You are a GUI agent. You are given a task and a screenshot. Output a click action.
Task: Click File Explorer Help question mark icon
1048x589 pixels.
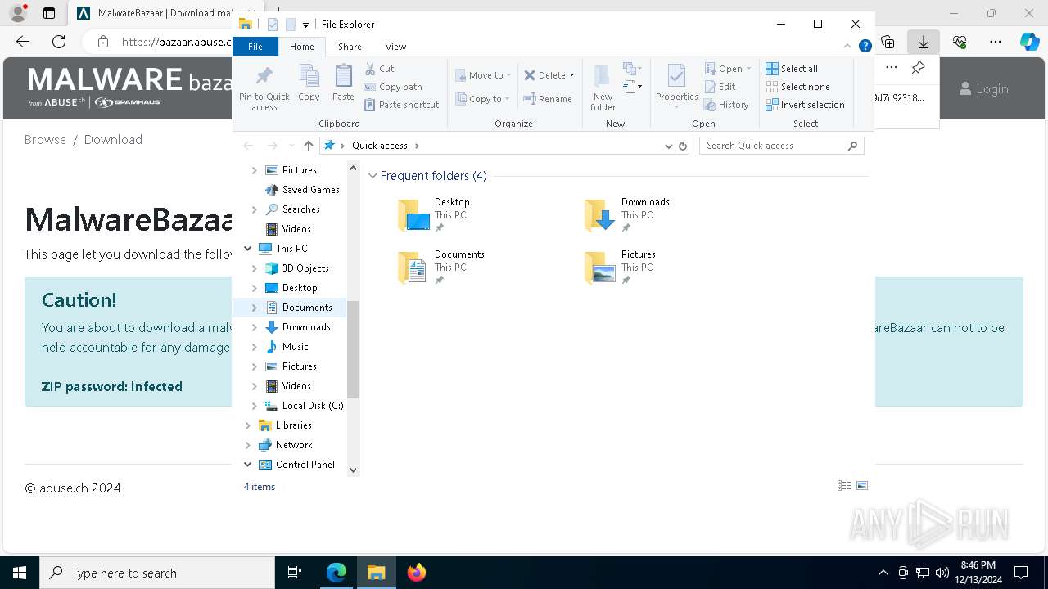coord(865,47)
